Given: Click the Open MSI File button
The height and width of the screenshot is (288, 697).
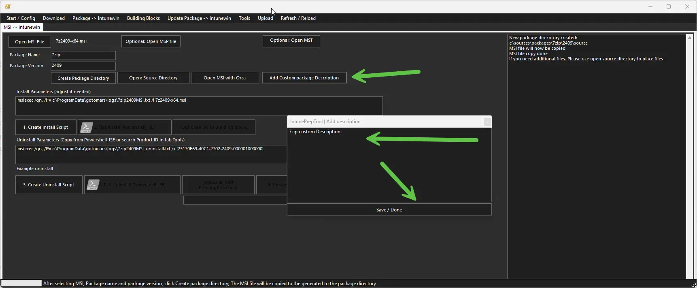Looking at the screenshot, I should coord(30,42).
